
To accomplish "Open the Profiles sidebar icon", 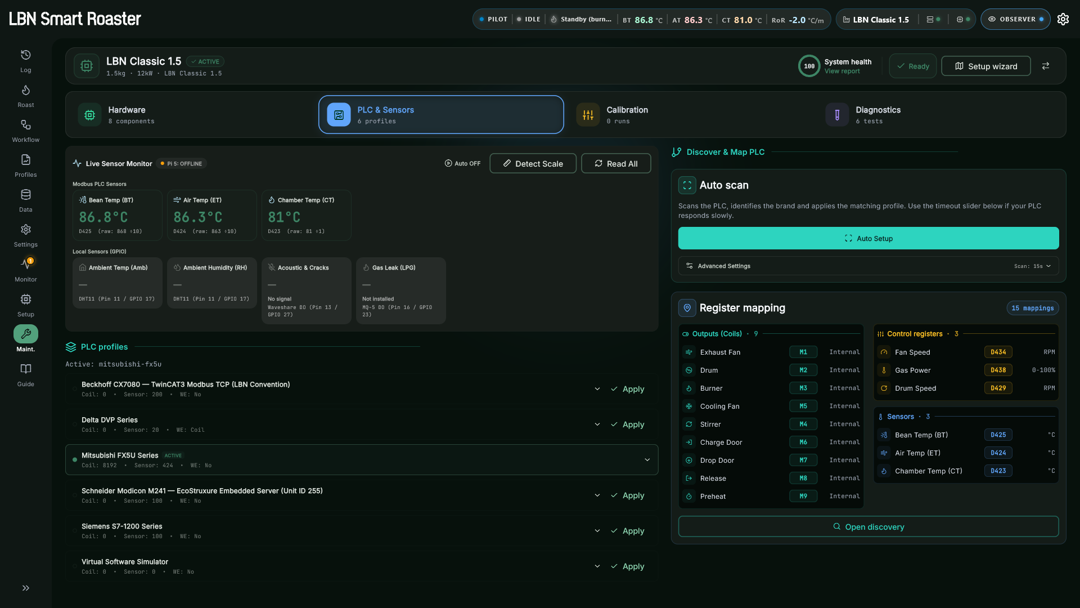I will (x=26, y=160).
